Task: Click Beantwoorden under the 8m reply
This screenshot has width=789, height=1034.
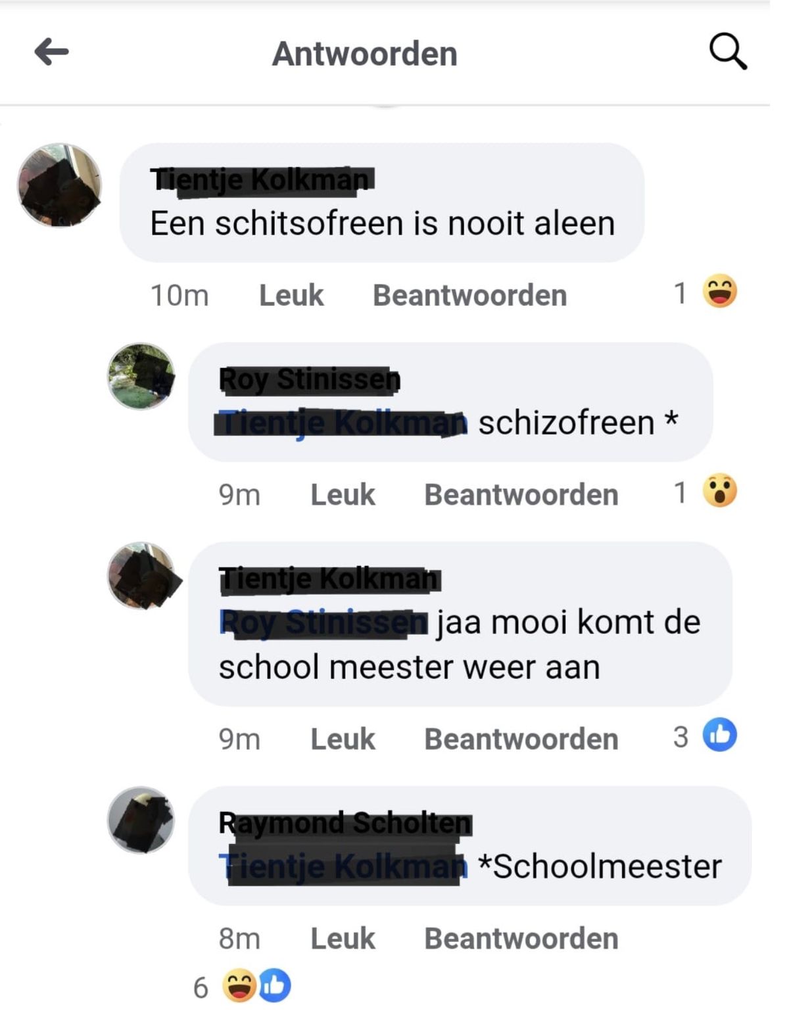Action: pyautogui.click(x=521, y=938)
